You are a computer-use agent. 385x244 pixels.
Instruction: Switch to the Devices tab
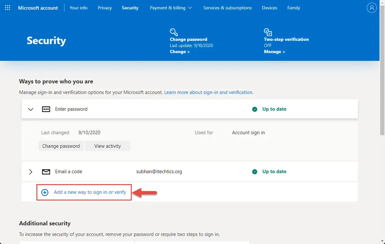point(269,8)
